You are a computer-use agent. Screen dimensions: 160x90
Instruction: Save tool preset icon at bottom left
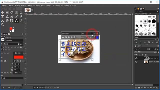pyautogui.click(x=3, y=87)
